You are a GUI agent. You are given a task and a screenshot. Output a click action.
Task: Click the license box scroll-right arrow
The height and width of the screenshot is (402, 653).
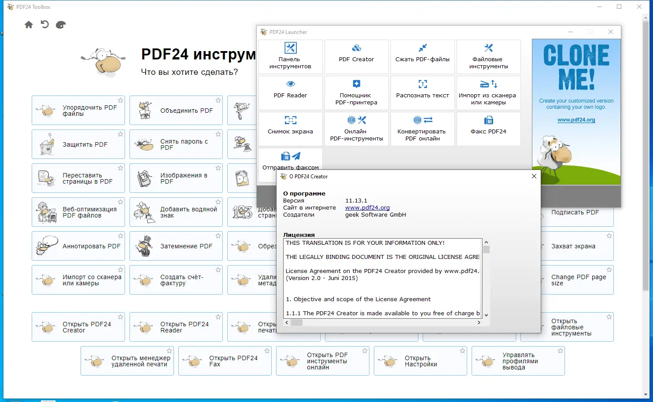click(479, 323)
